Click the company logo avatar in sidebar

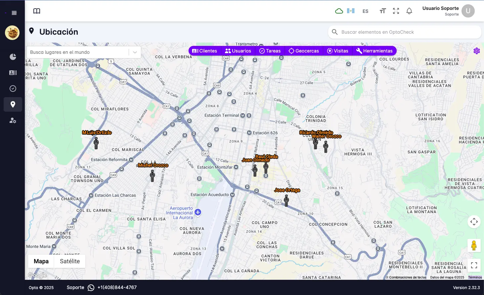point(12,33)
